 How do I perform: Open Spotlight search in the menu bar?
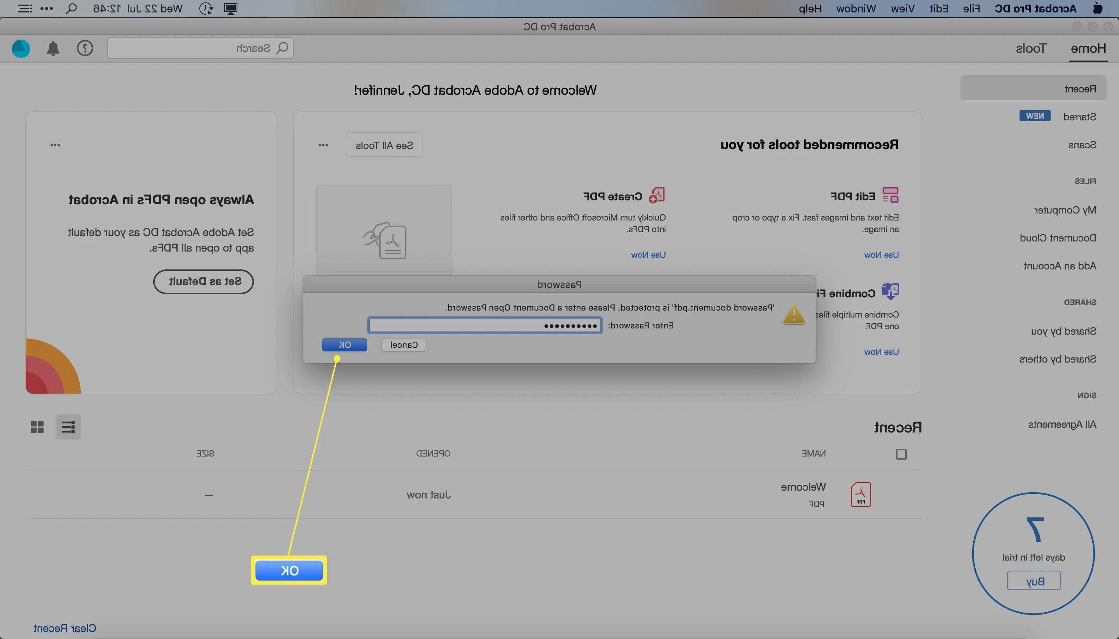pos(71,9)
